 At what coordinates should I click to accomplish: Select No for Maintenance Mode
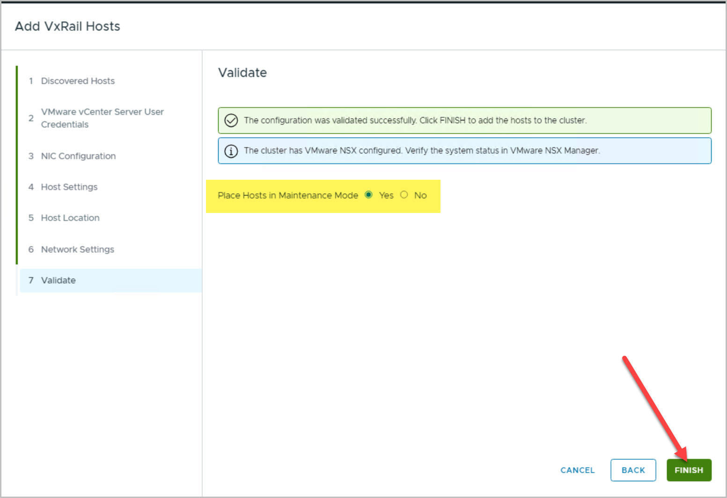click(404, 195)
